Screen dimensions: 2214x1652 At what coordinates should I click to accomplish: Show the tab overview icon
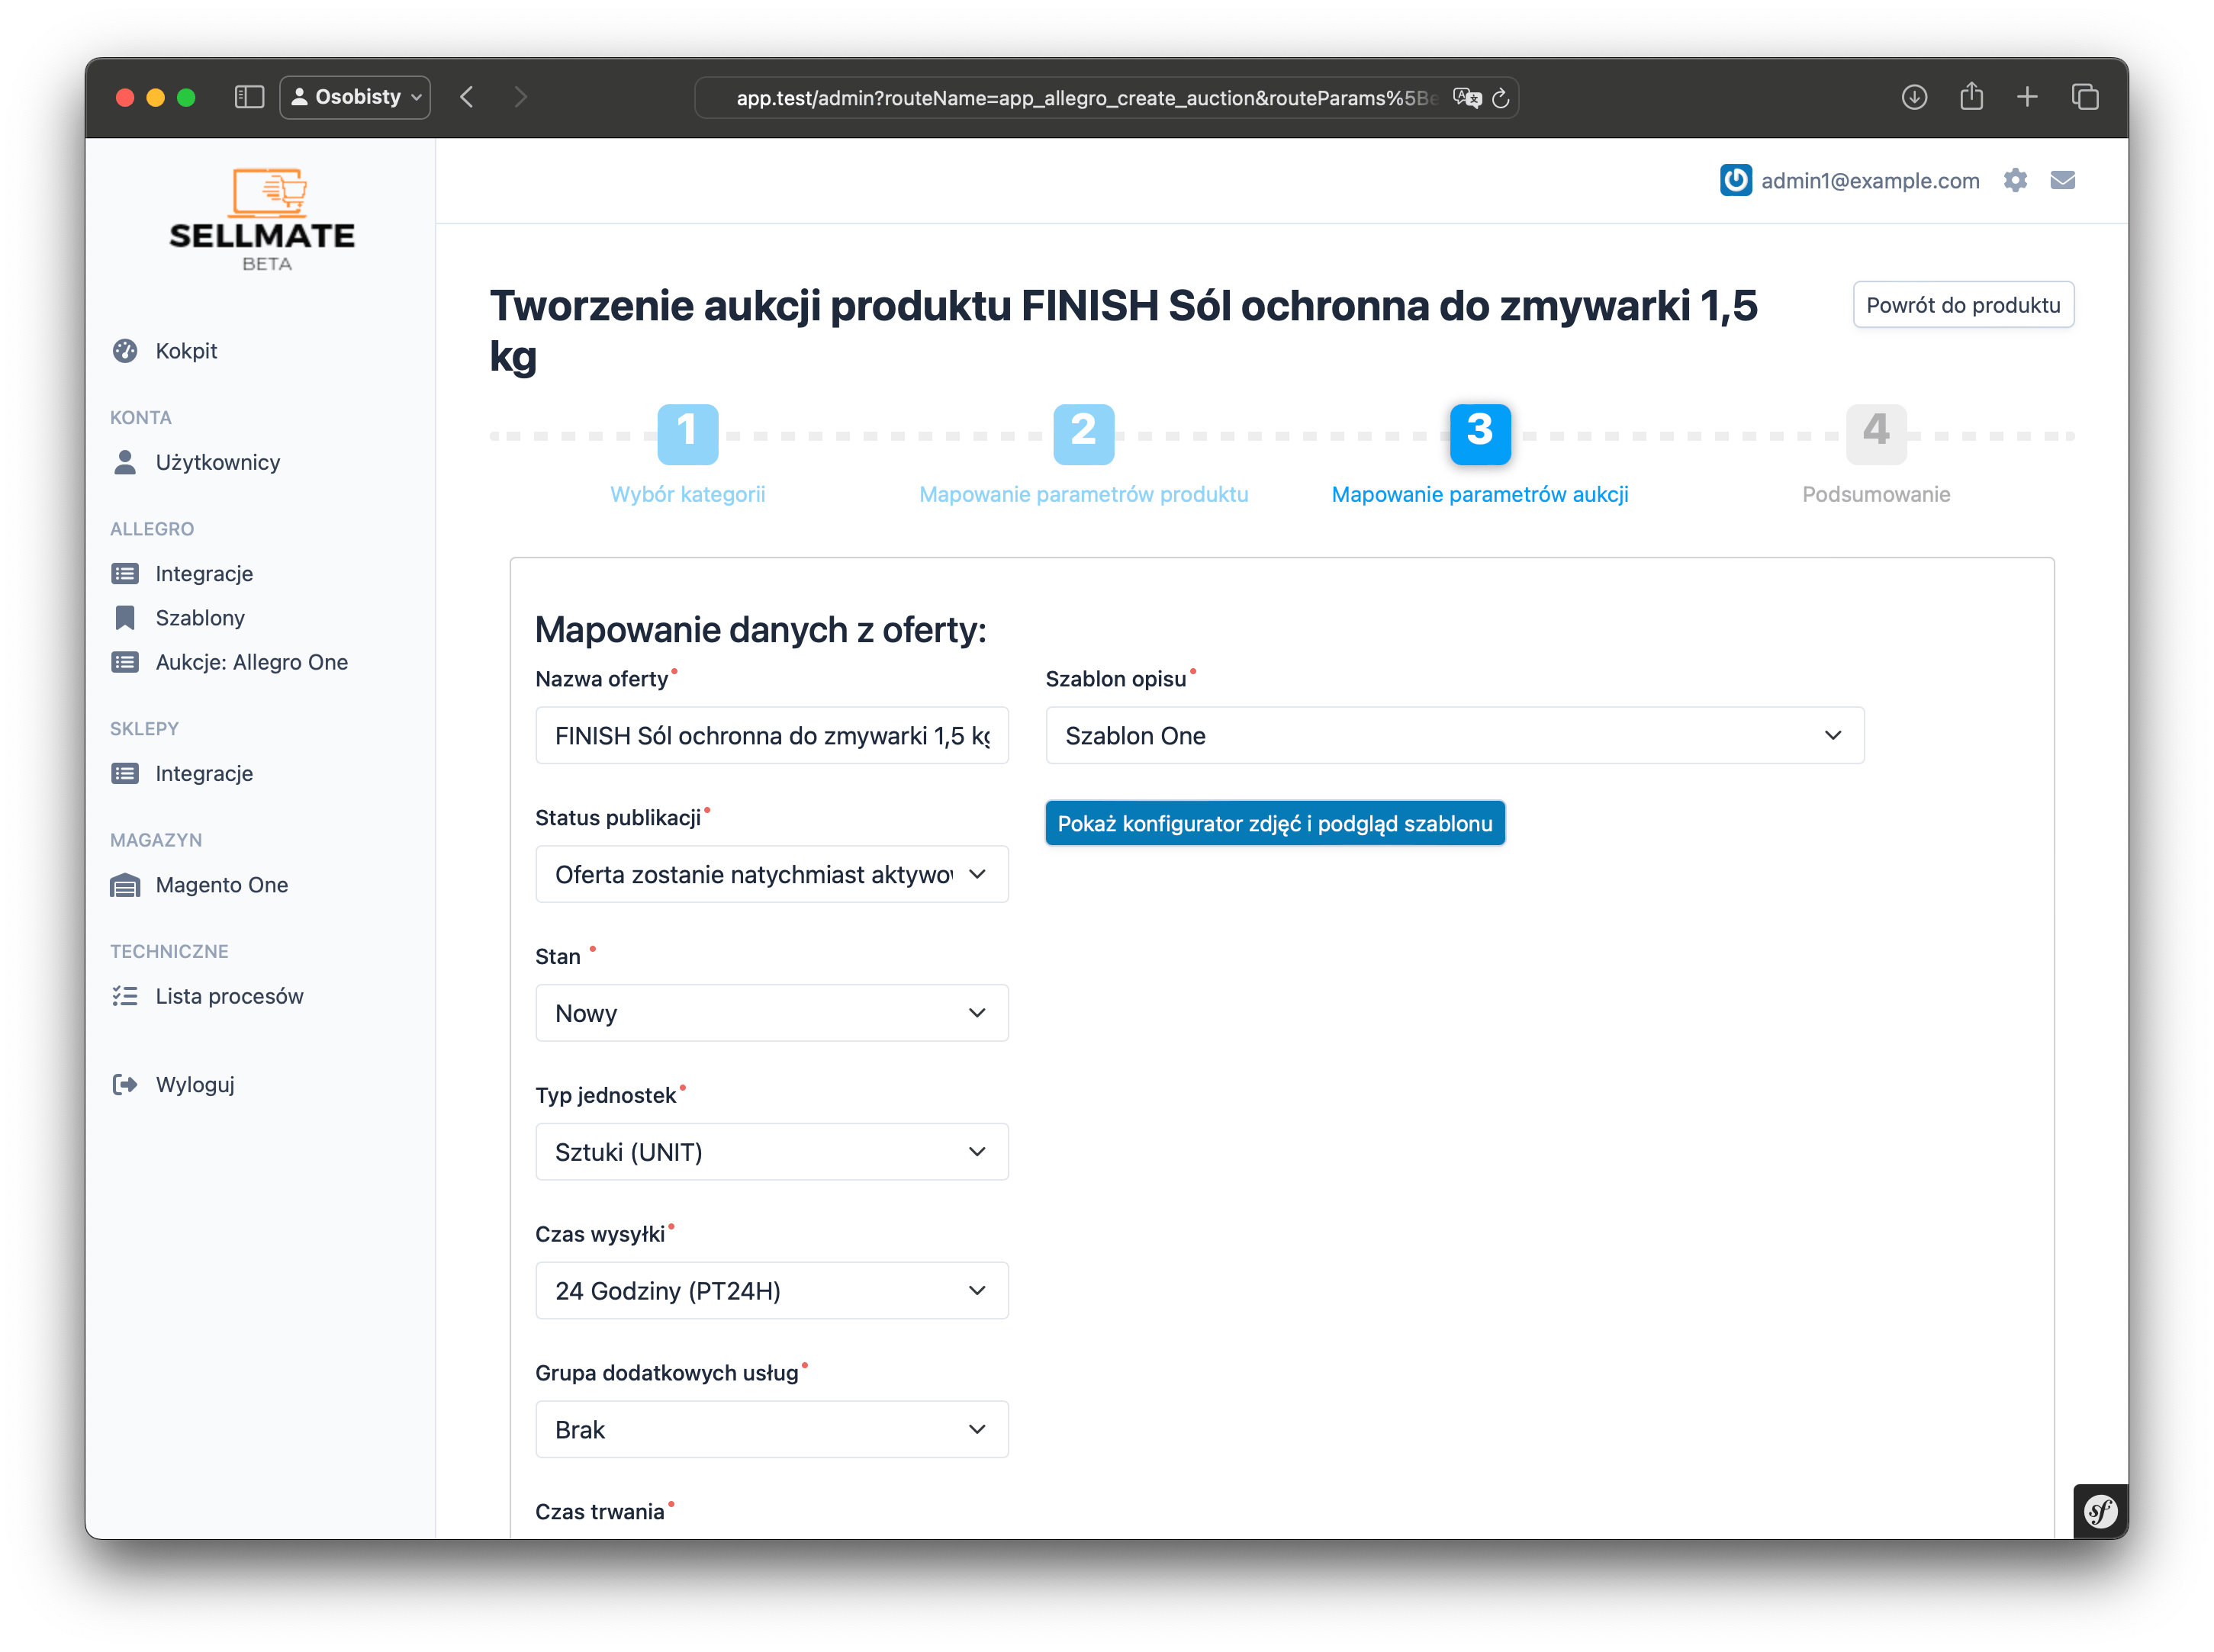2085,97
